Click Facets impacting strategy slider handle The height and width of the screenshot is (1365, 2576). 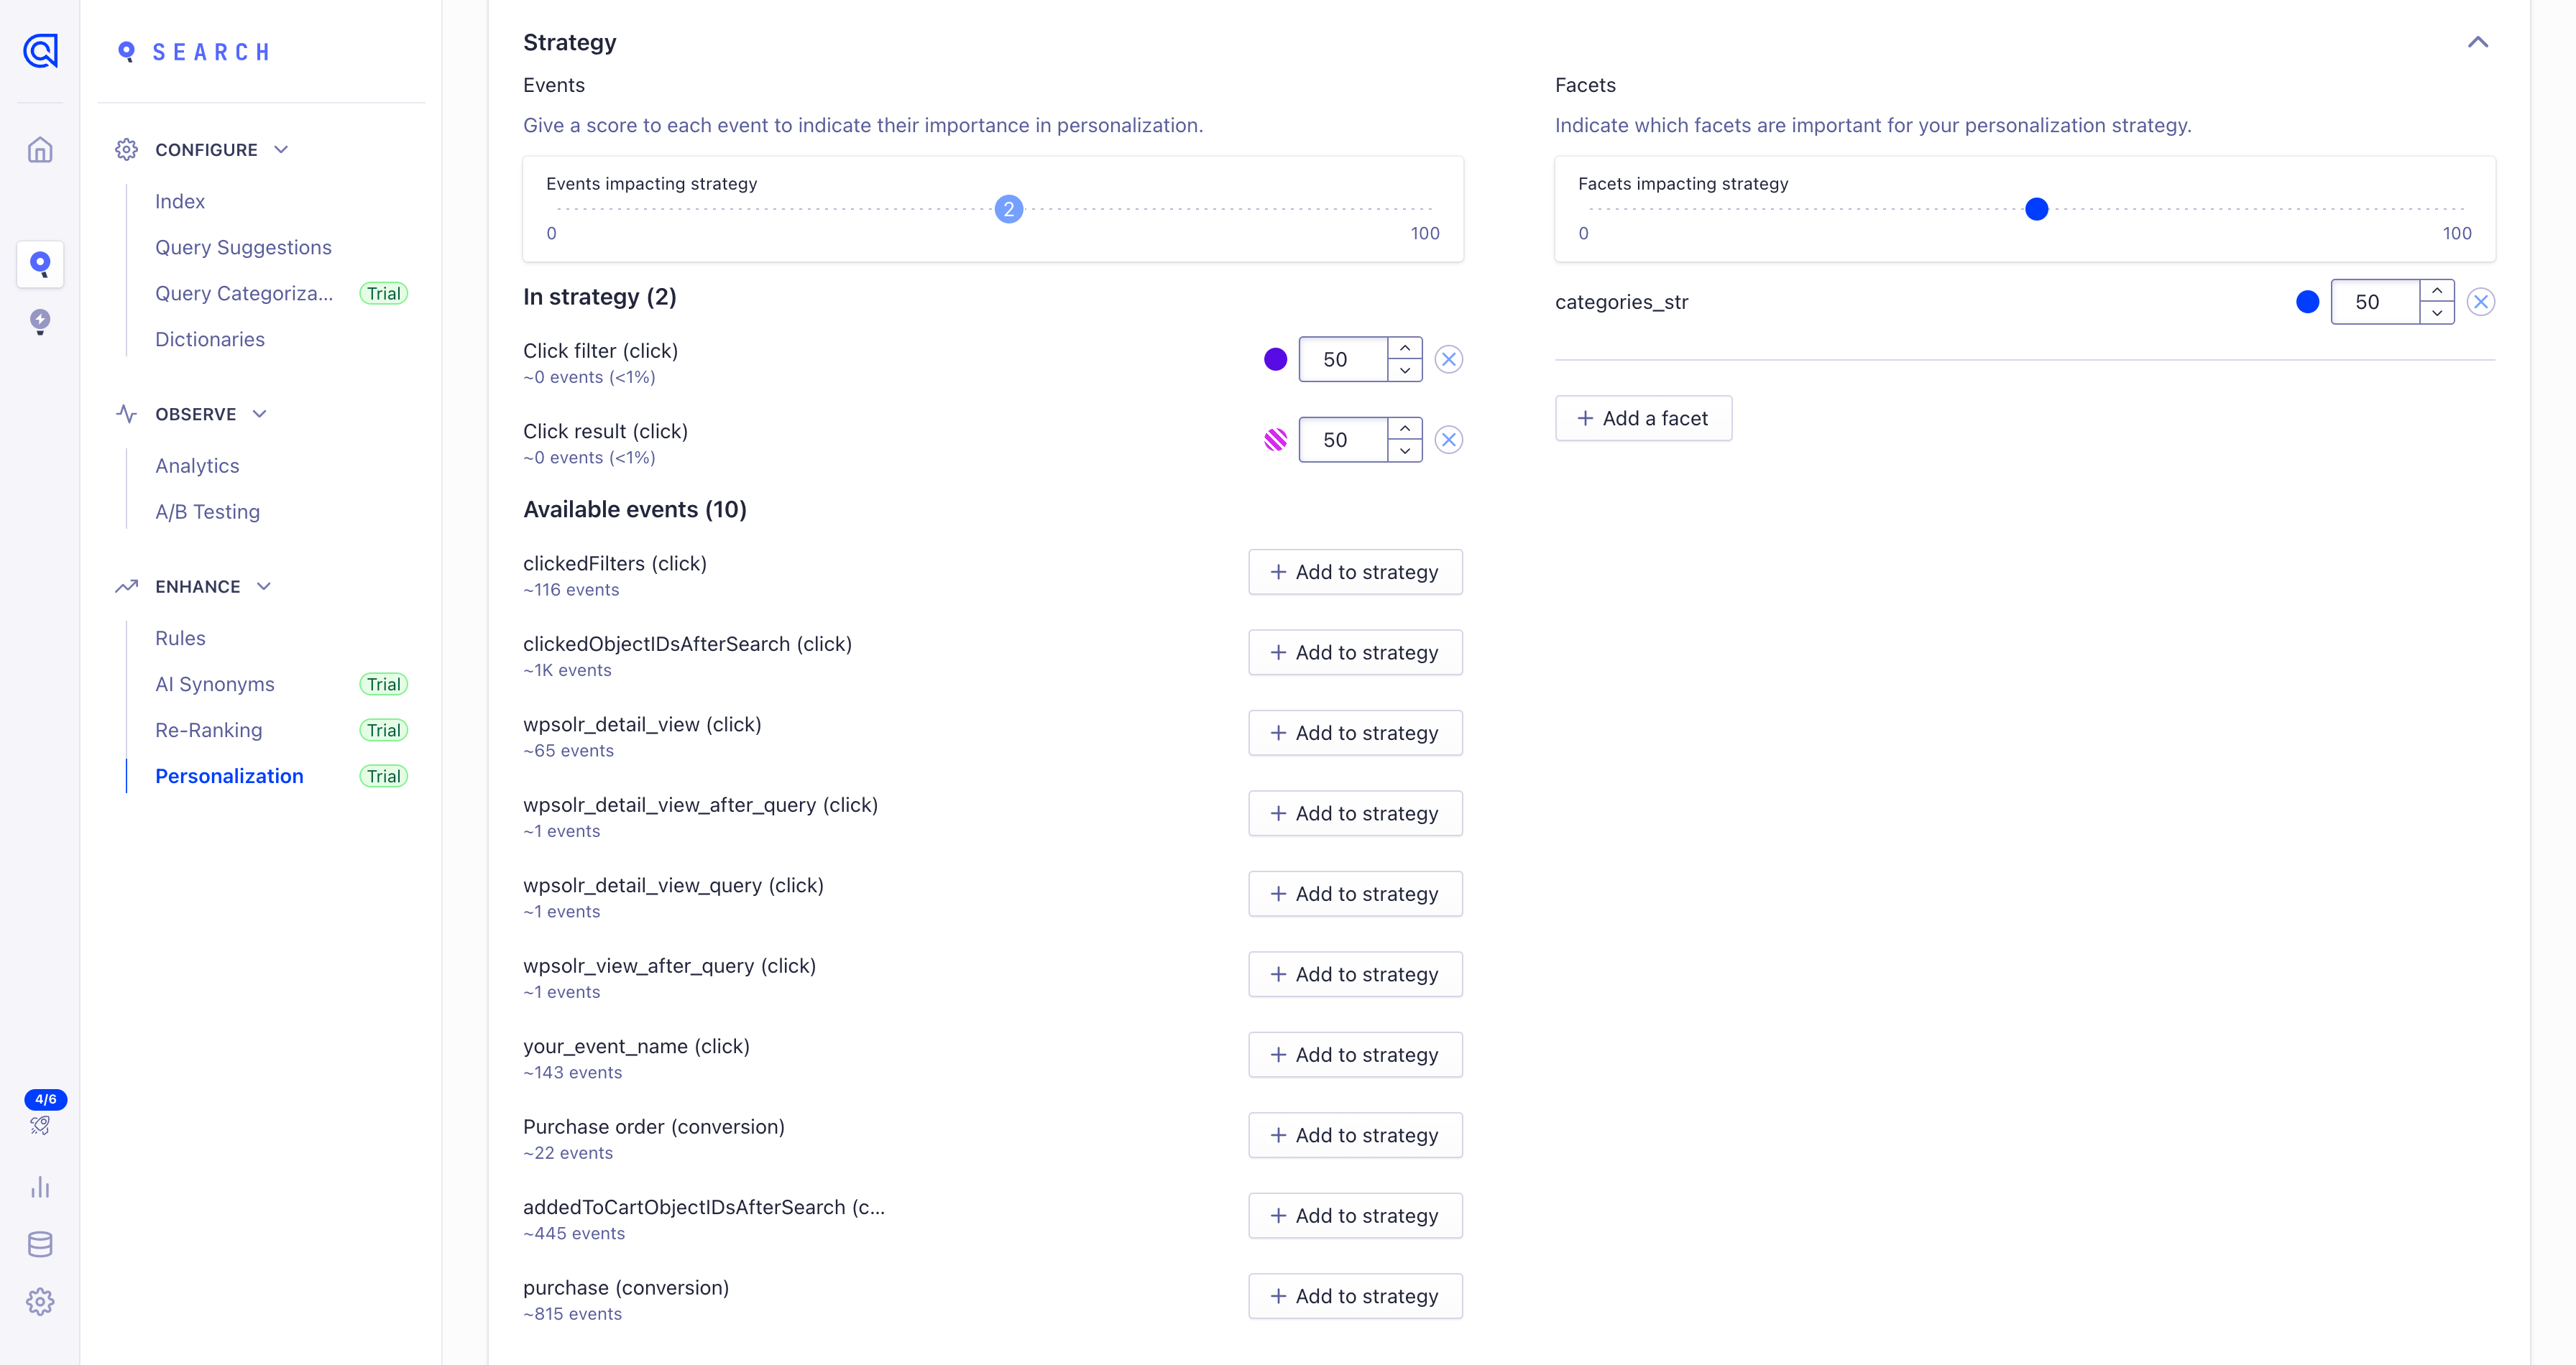click(2036, 209)
